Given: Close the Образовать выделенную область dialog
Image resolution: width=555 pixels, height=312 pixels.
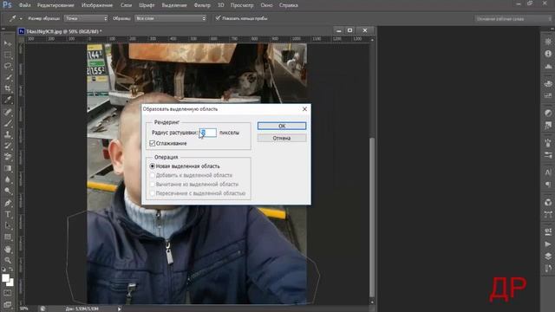Looking at the screenshot, I should point(304,109).
